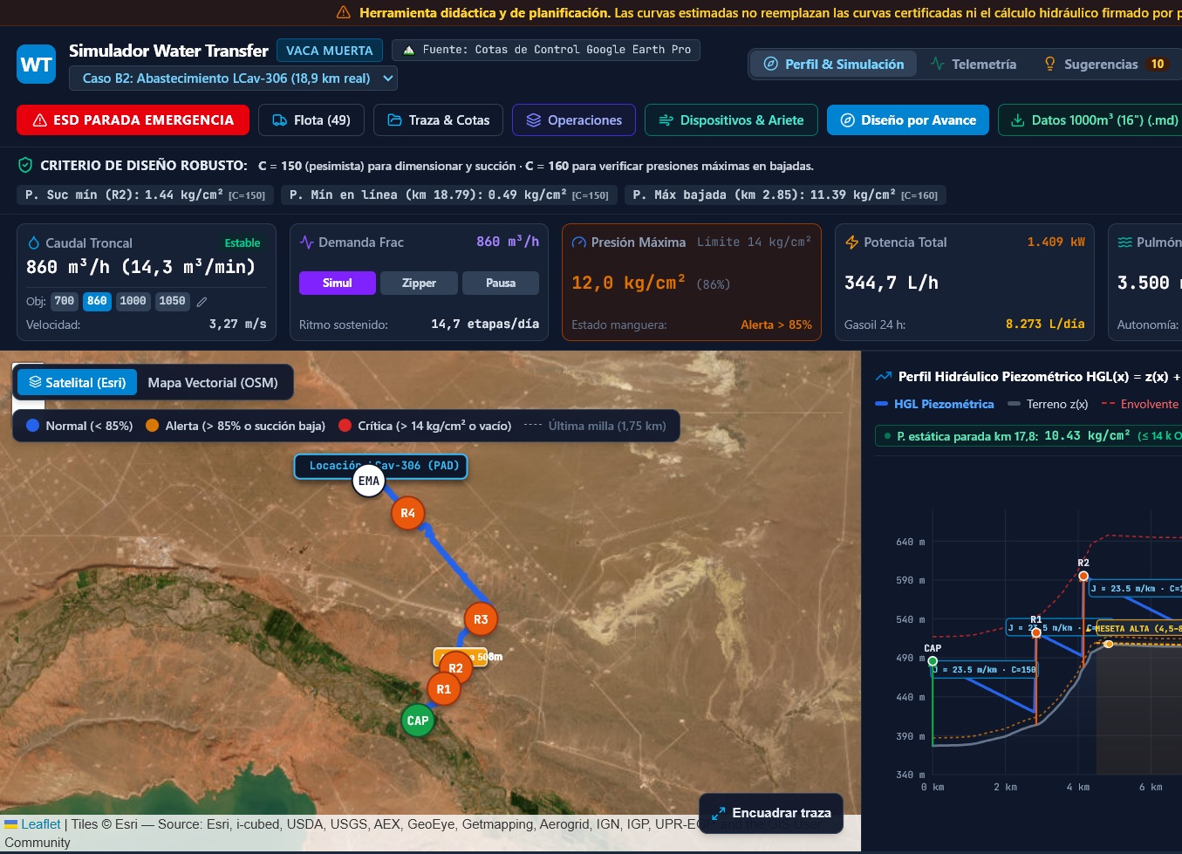Click the lightning icon on Potencia Total card
Image resolution: width=1182 pixels, height=854 pixels.
[852, 243]
